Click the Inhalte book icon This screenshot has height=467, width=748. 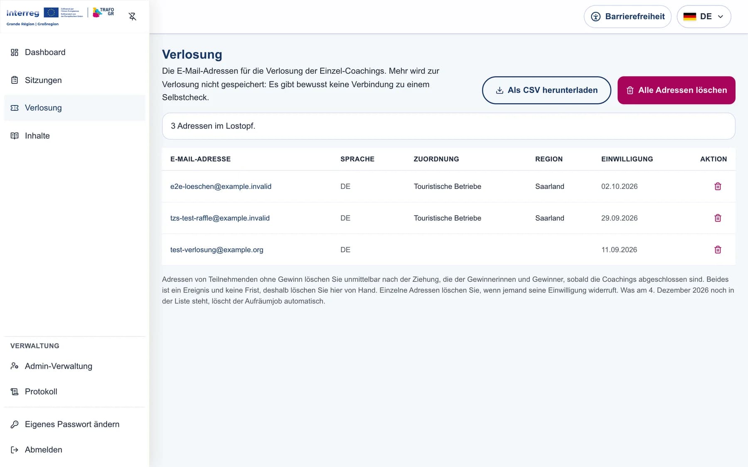coord(15,136)
